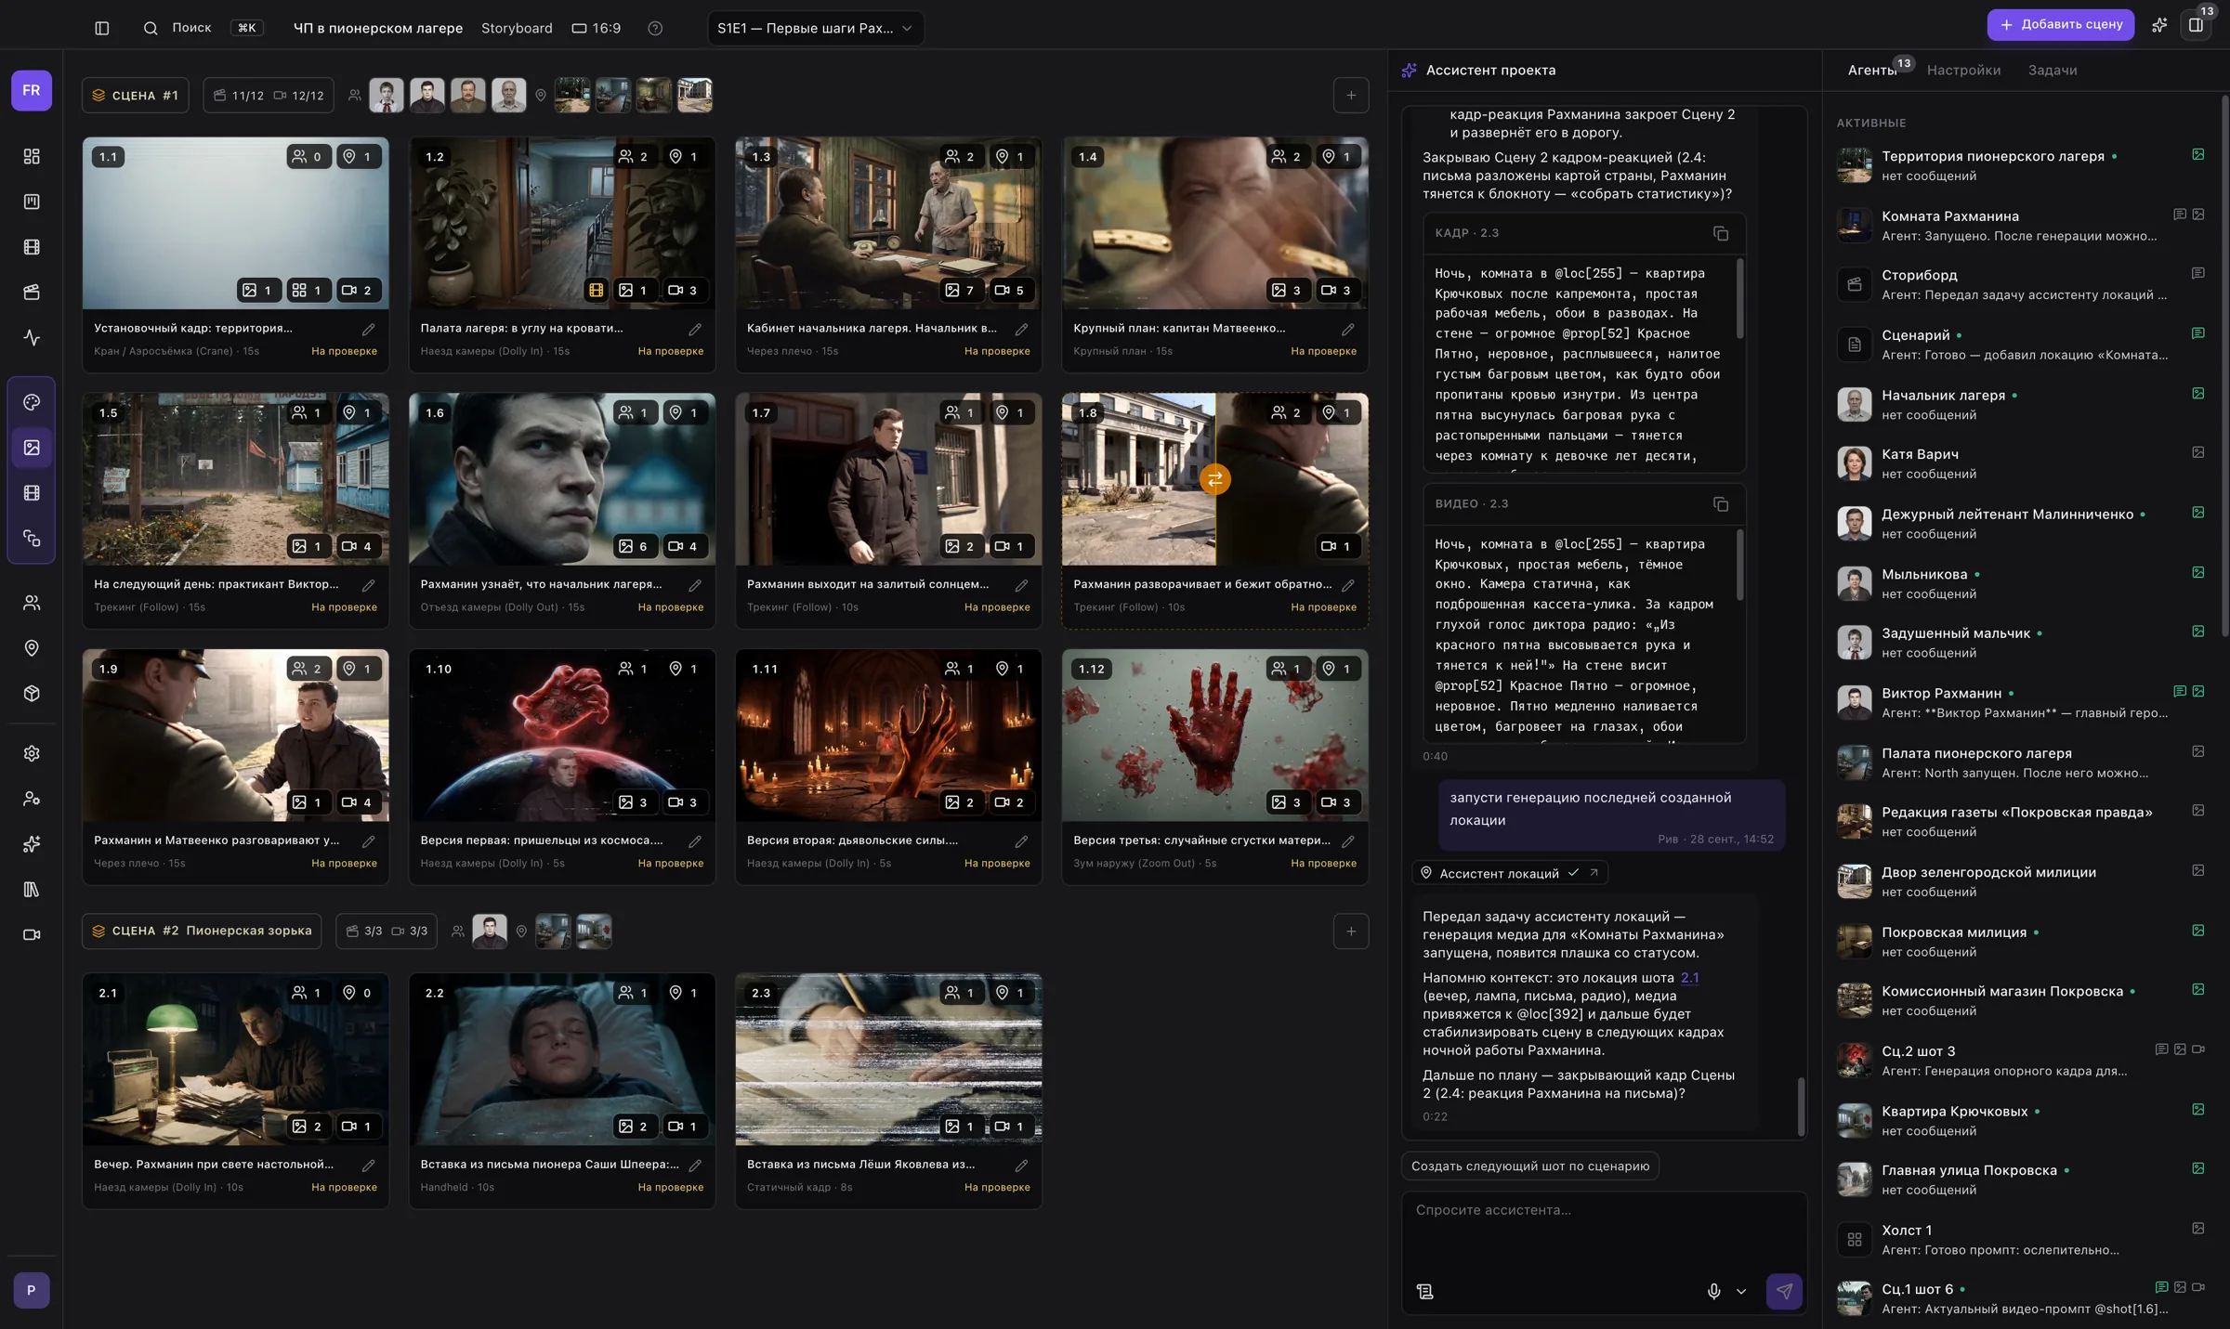Open the library books icon in sidebar

pos(32,890)
